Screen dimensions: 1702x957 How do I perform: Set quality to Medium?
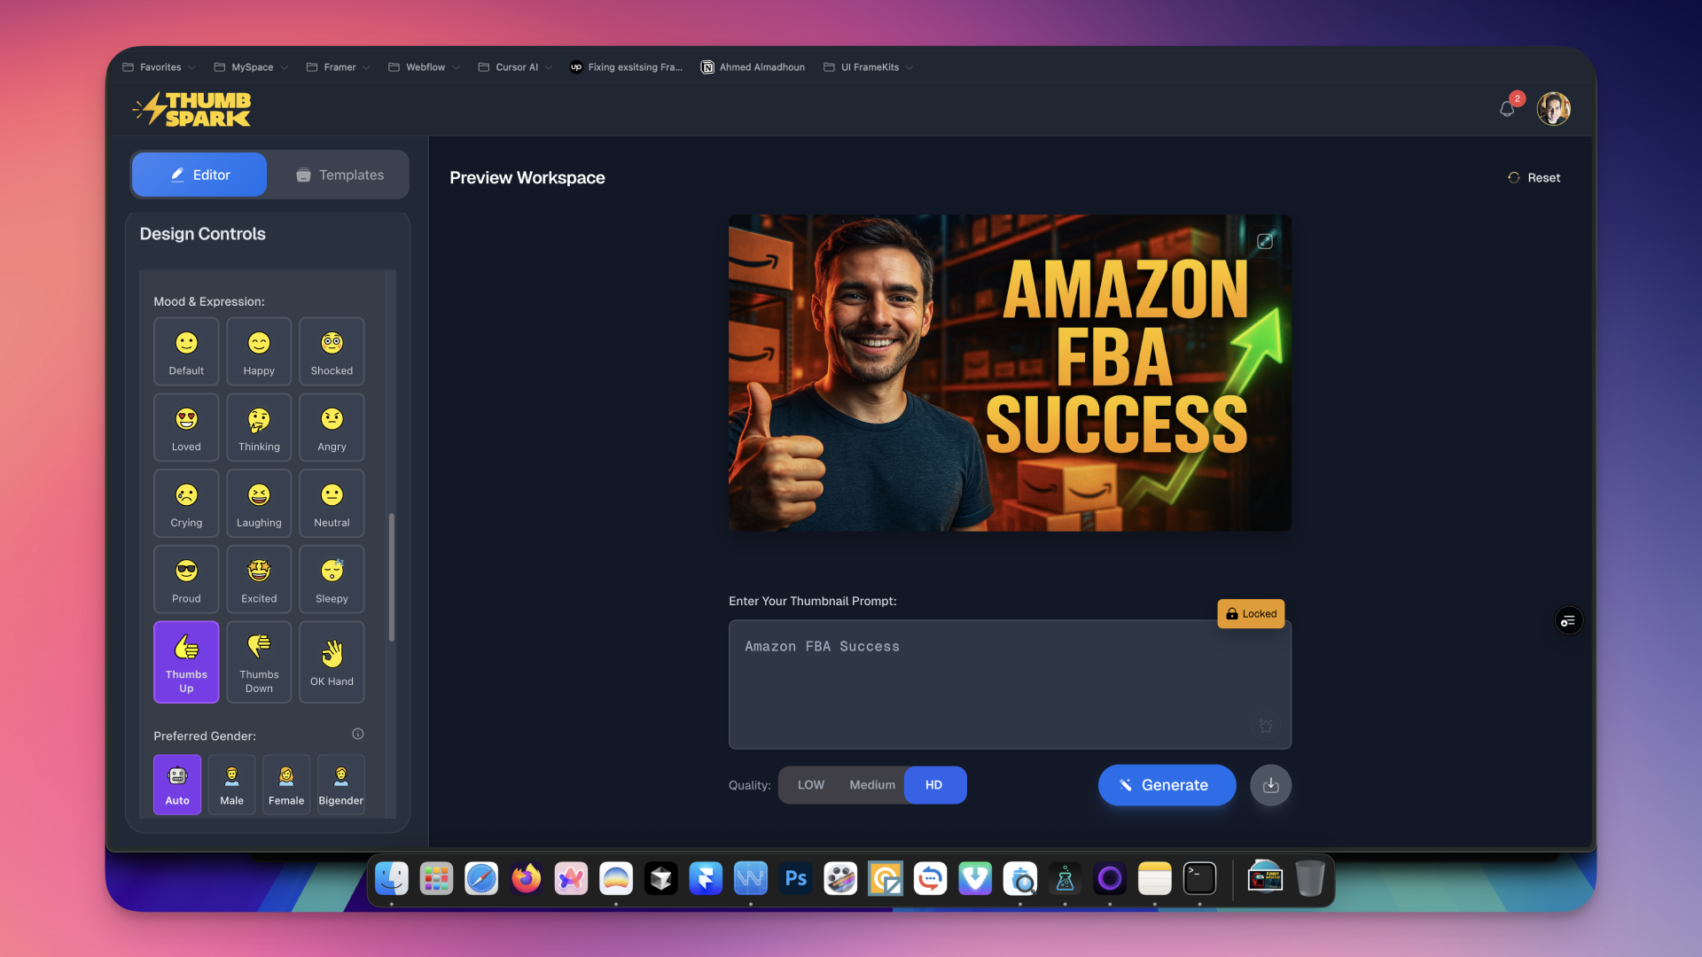tap(872, 785)
